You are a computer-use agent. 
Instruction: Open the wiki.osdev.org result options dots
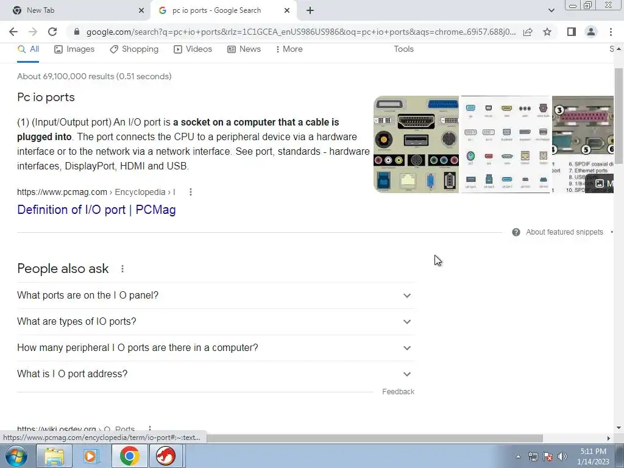(x=150, y=429)
